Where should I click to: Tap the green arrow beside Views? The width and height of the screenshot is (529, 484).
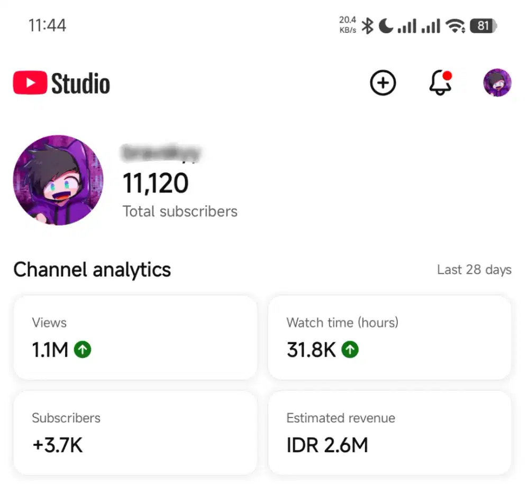point(83,350)
